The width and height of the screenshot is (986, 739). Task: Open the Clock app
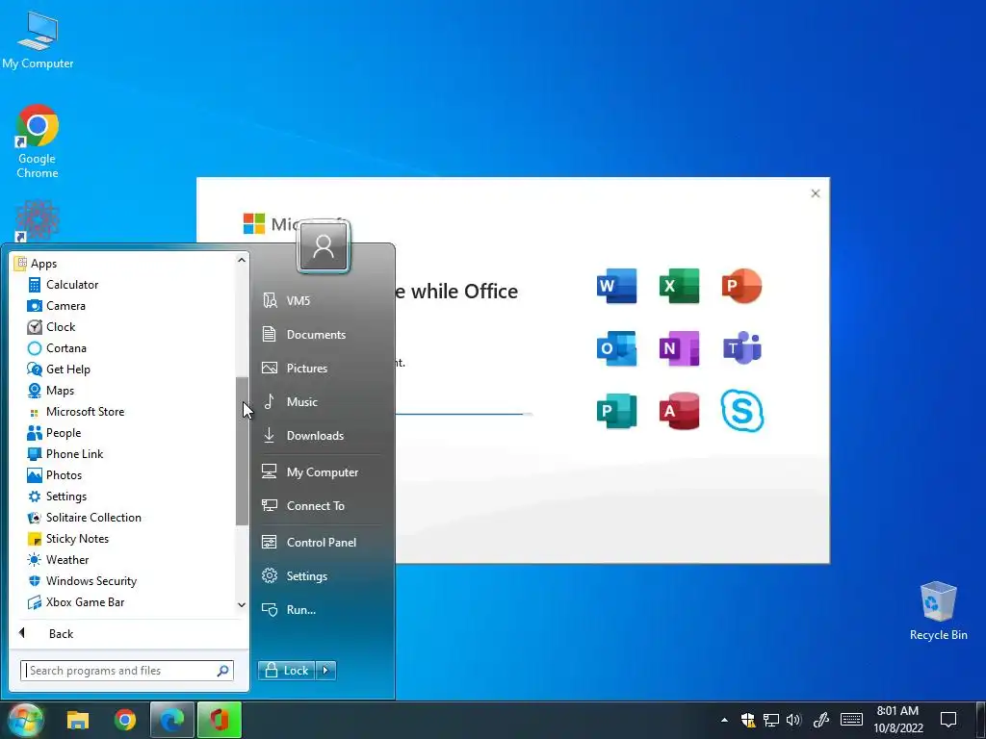coord(52,327)
